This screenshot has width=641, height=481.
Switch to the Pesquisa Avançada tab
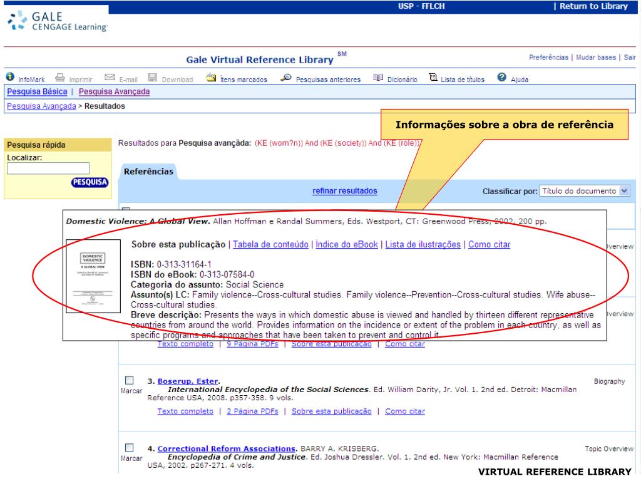pos(114,91)
